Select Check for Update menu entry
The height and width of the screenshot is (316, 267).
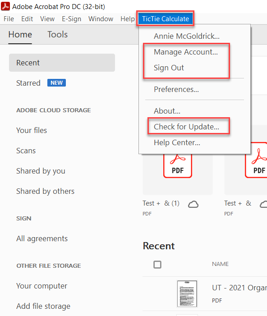pyautogui.click(x=186, y=127)
